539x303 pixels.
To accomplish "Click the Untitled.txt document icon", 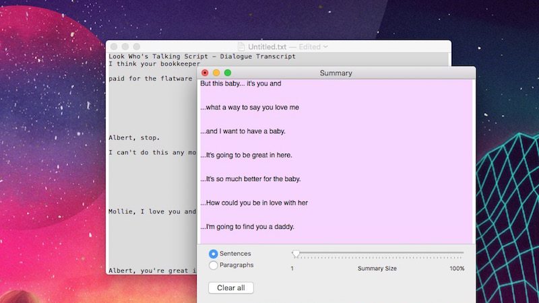I will pos(241,46).
